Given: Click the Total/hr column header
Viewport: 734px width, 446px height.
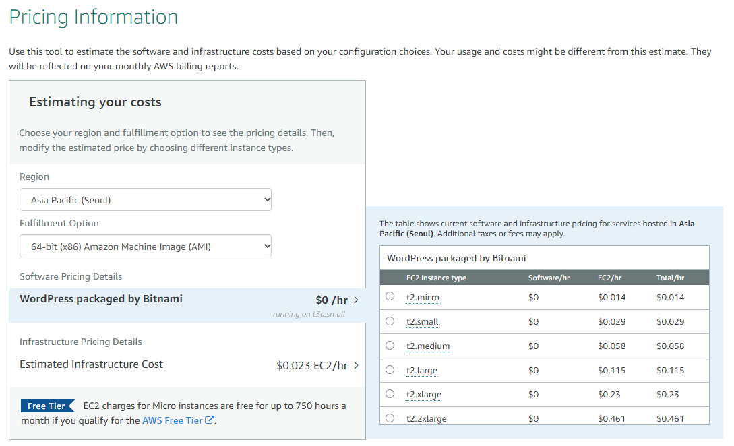Looking at the screenshot, I should (x=671, y=278).
